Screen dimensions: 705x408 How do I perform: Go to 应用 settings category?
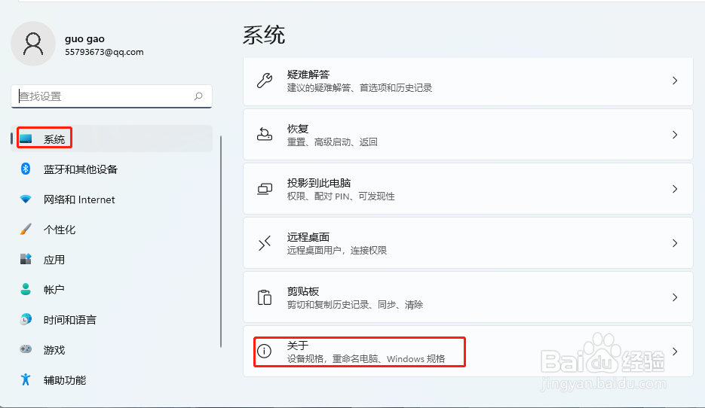pyautogui.click(x=54, y=260)
